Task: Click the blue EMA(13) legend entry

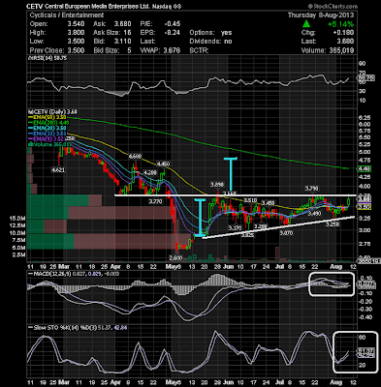Action: (48, 134)
